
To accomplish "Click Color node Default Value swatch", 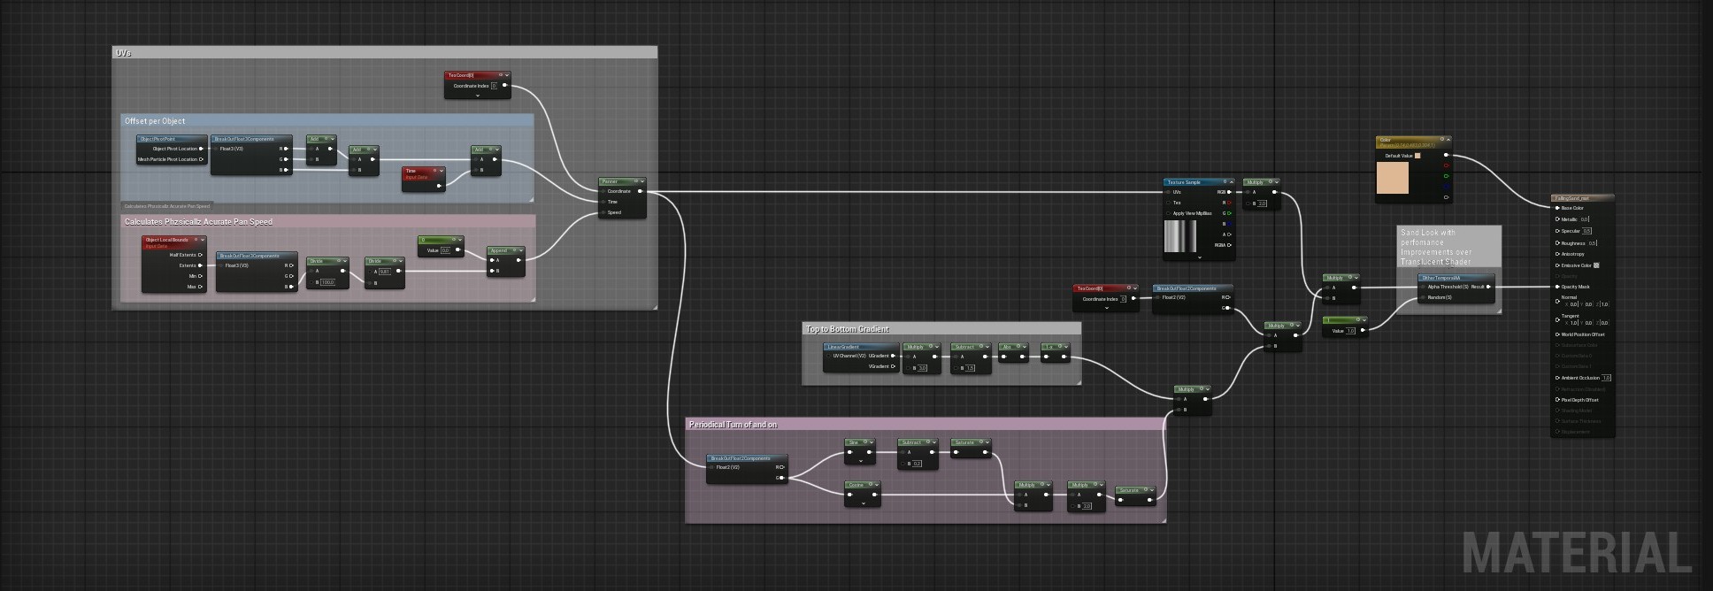I will pos(1417,156).
